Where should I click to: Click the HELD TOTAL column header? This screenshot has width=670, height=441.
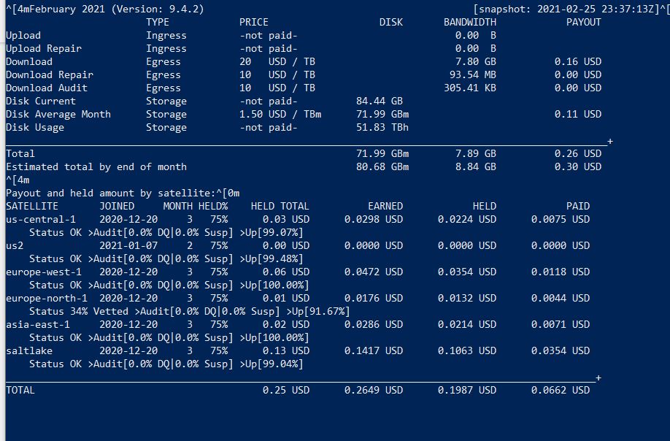click(x=280, y=207)
